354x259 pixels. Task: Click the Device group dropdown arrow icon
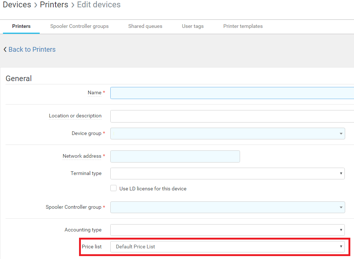click(x=341, y=134)
